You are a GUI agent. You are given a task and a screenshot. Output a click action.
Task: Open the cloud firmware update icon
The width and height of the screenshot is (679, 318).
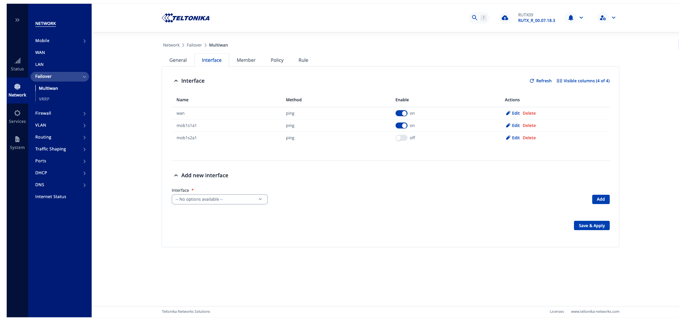click(505, 18)
